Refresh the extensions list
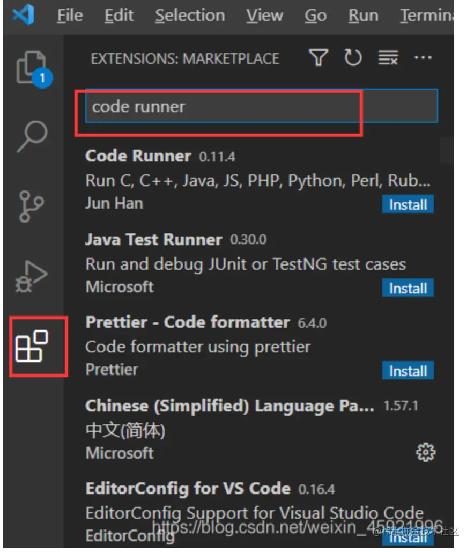This screenshot has height=552, width=474. tap(353, 57)
